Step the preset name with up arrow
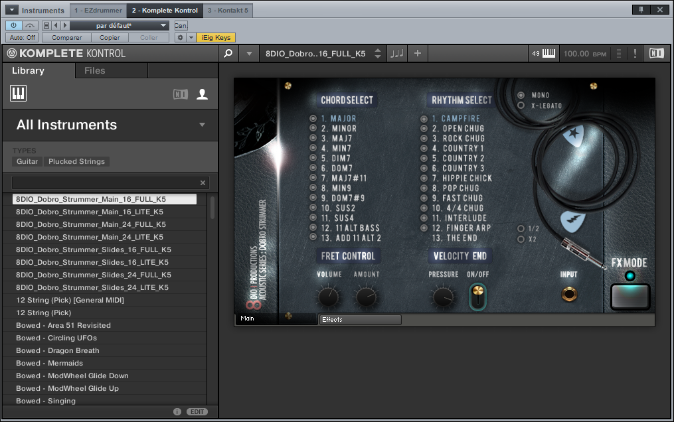Viewport: 674px width, 422px height. point(377,50)
